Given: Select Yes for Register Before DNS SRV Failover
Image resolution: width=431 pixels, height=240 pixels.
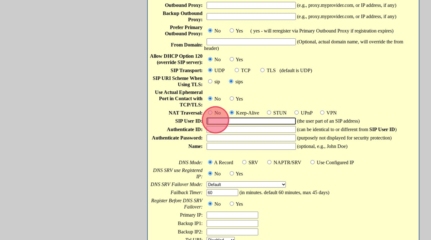Looking at the screenshot, I should click(232, 204).
